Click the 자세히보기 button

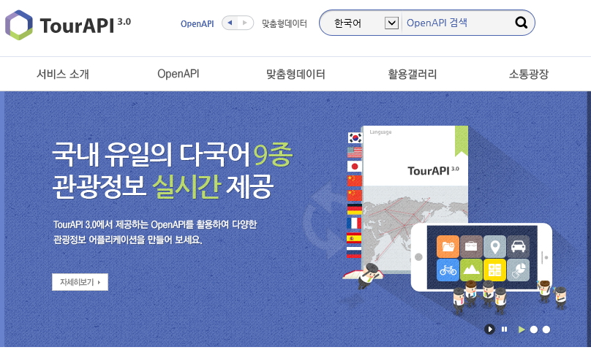(x=80, y=282)
